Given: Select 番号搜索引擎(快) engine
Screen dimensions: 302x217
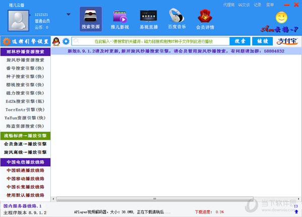Looking at the screenshot, I should [x=26, y=68].
